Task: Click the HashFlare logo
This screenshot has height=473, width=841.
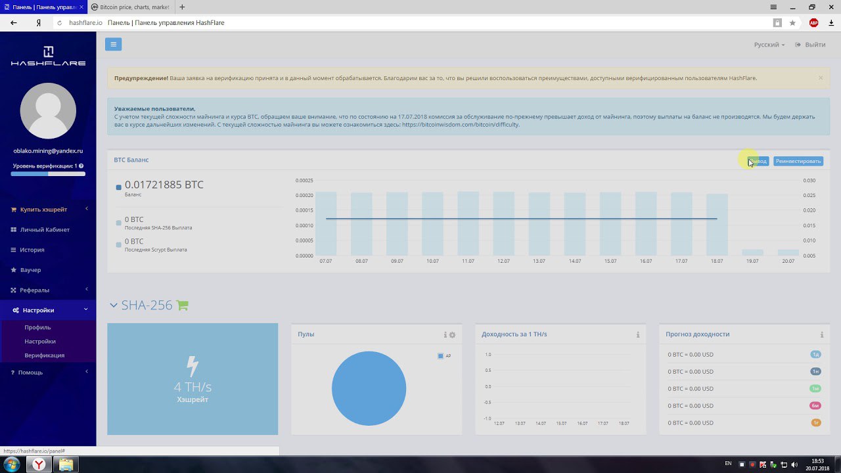Action: (x=48, y=56)
